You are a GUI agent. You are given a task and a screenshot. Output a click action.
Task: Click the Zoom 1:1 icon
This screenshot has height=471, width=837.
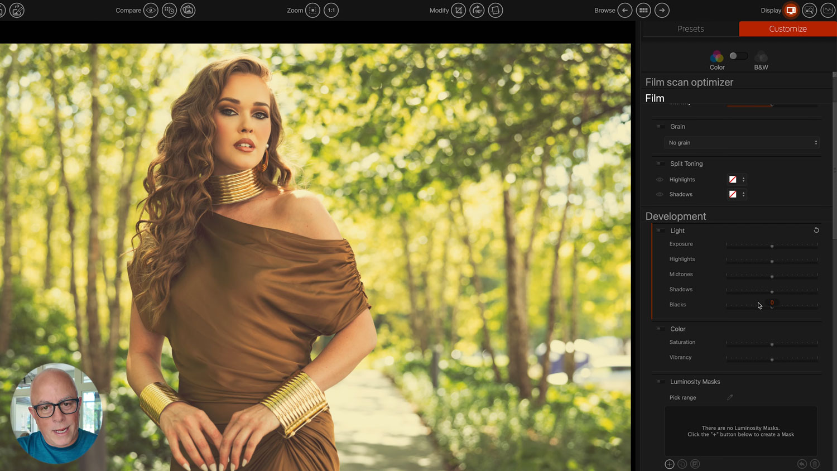[x=331, y=10]
